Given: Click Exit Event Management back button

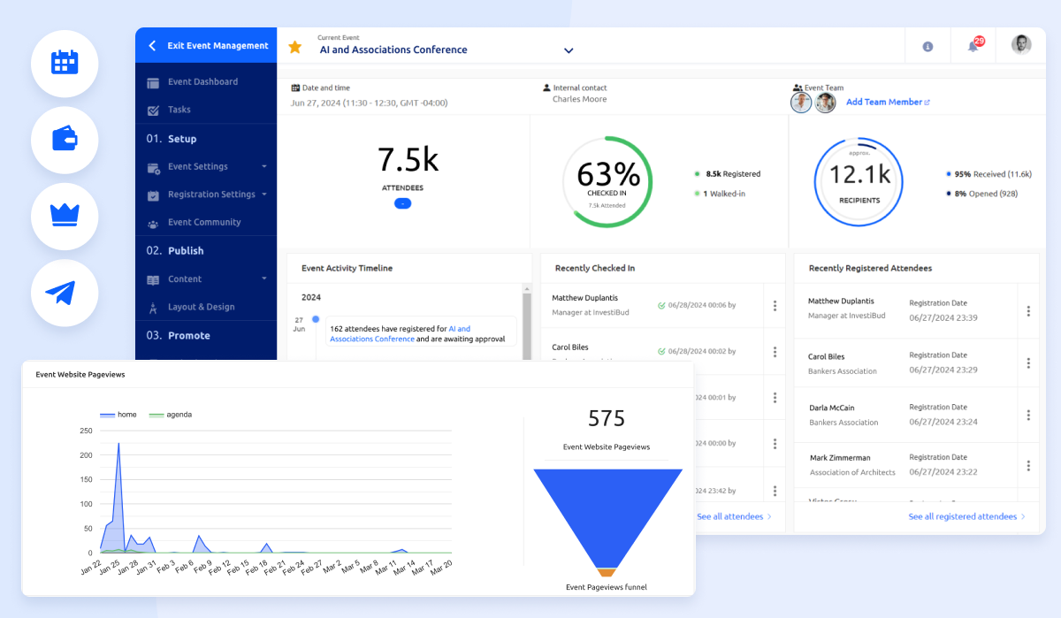Looking at the screenshot, I should 208,46.
